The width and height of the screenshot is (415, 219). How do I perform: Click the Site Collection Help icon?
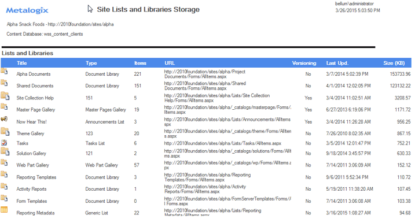tap(5, 95)
